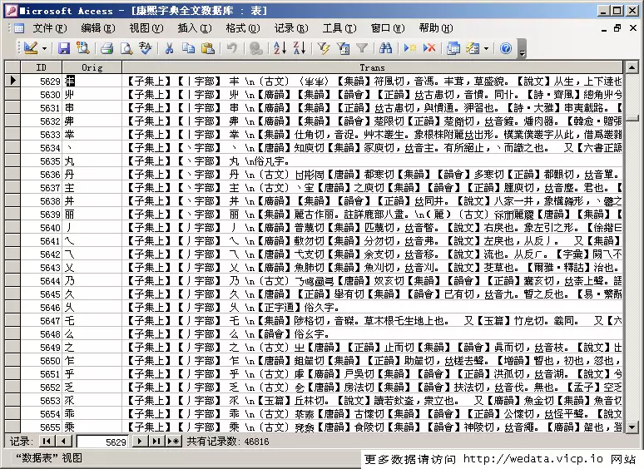Expand toolbar options chevron
The width and height of the screenshot is (644, 469).
522,48
